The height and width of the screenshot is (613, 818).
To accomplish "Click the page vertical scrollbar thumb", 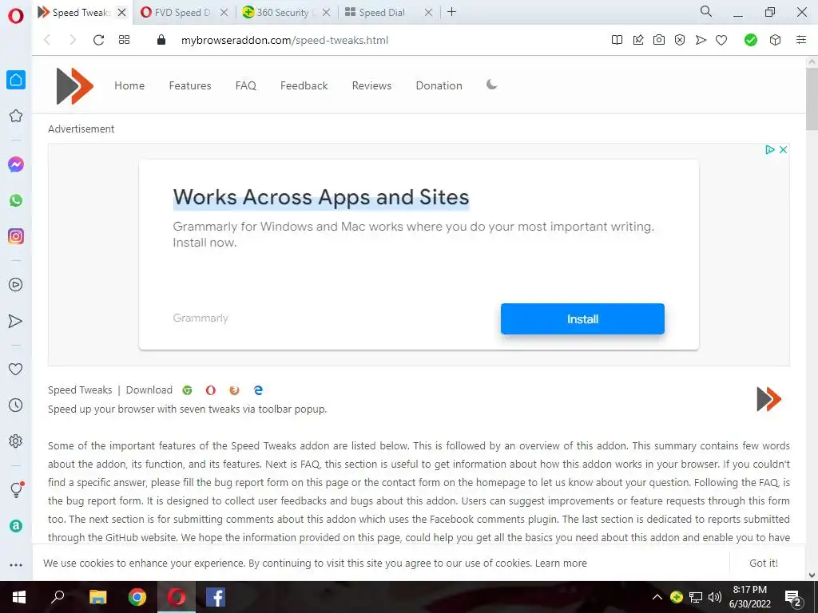I will [812, 99].
